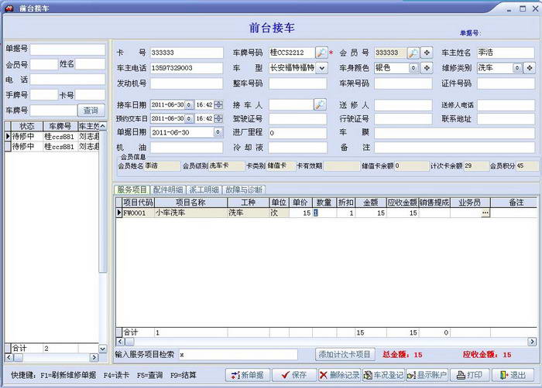Open the 单据日期 date dropdown
Viewport: 542px width, 388px height.
pyautogui.click(x=219, y=132)
